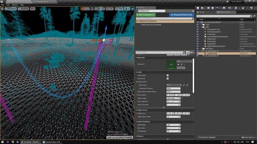Hide the Atmospheric Fog actor via eye icon
Viewport: 257px width, 144px height.
coord(198,29)
